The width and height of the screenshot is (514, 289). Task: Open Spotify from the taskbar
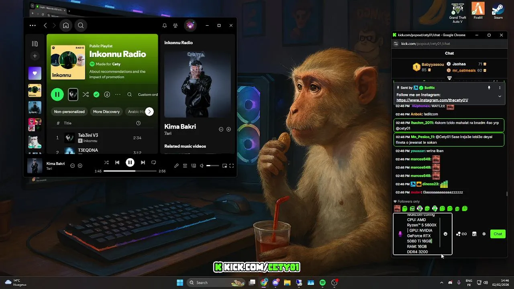pos(322,283)
